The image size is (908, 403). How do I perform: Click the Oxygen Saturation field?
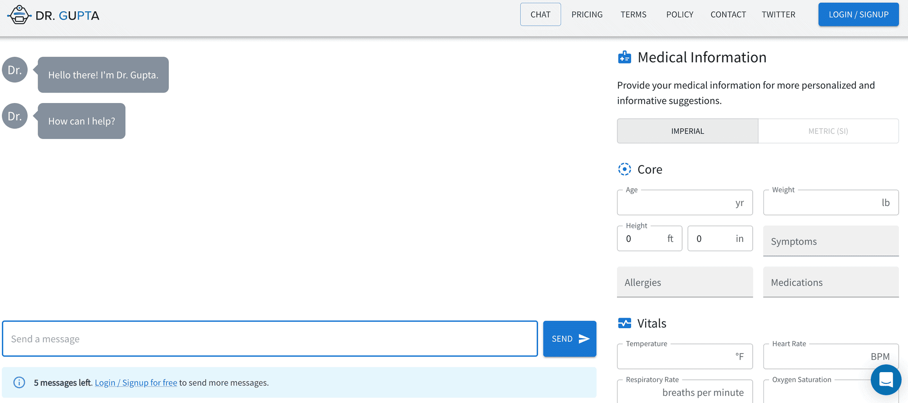831,392
